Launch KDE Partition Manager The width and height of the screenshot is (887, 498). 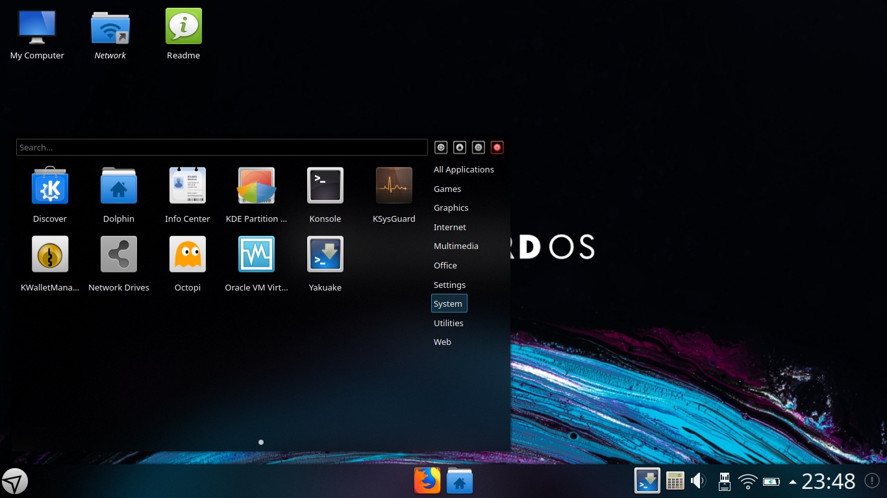[x=256, y=187]
